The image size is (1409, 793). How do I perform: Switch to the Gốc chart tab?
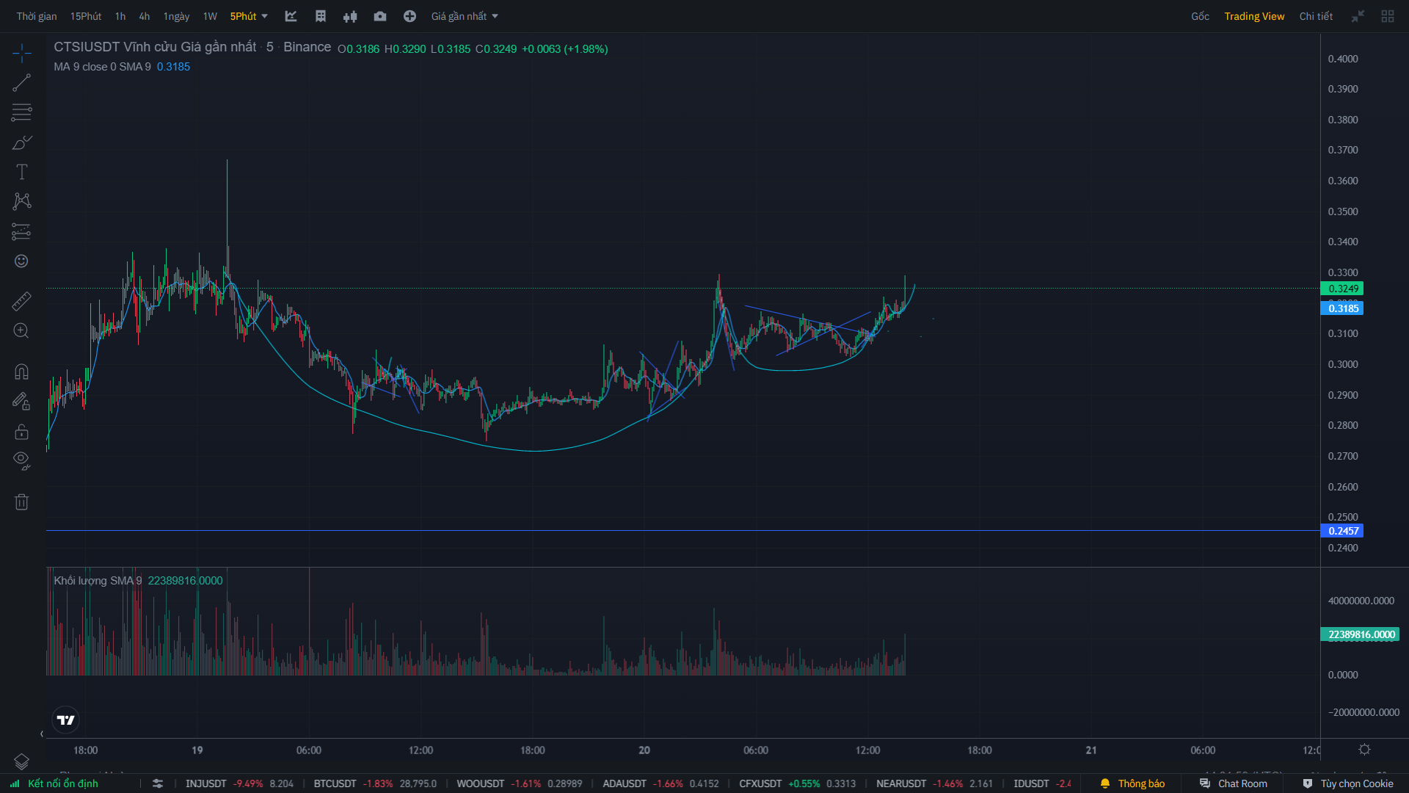(x=1200, y=16)
